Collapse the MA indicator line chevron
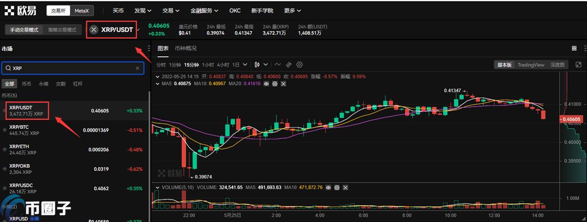This screenshot has height=222, width=587. pos(157,84)
